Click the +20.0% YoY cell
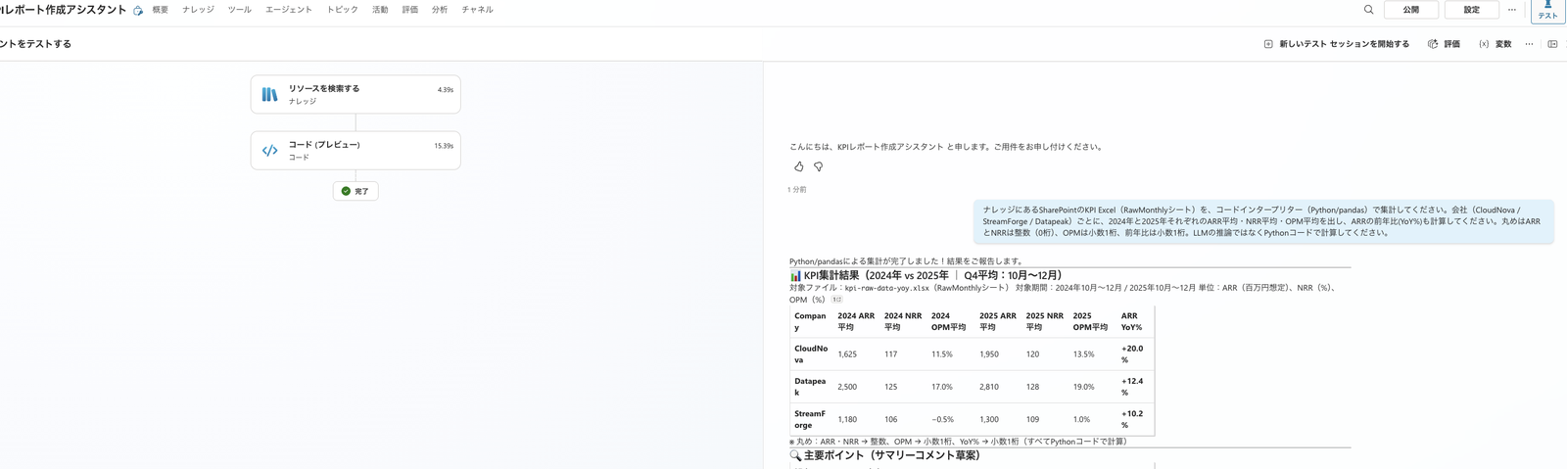The width and height of the screenshot is (1567, 469). coord(1132,354)
